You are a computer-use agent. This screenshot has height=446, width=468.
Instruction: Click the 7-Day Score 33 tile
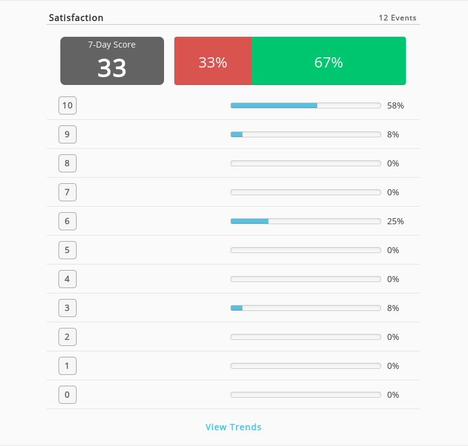[112, 61]
